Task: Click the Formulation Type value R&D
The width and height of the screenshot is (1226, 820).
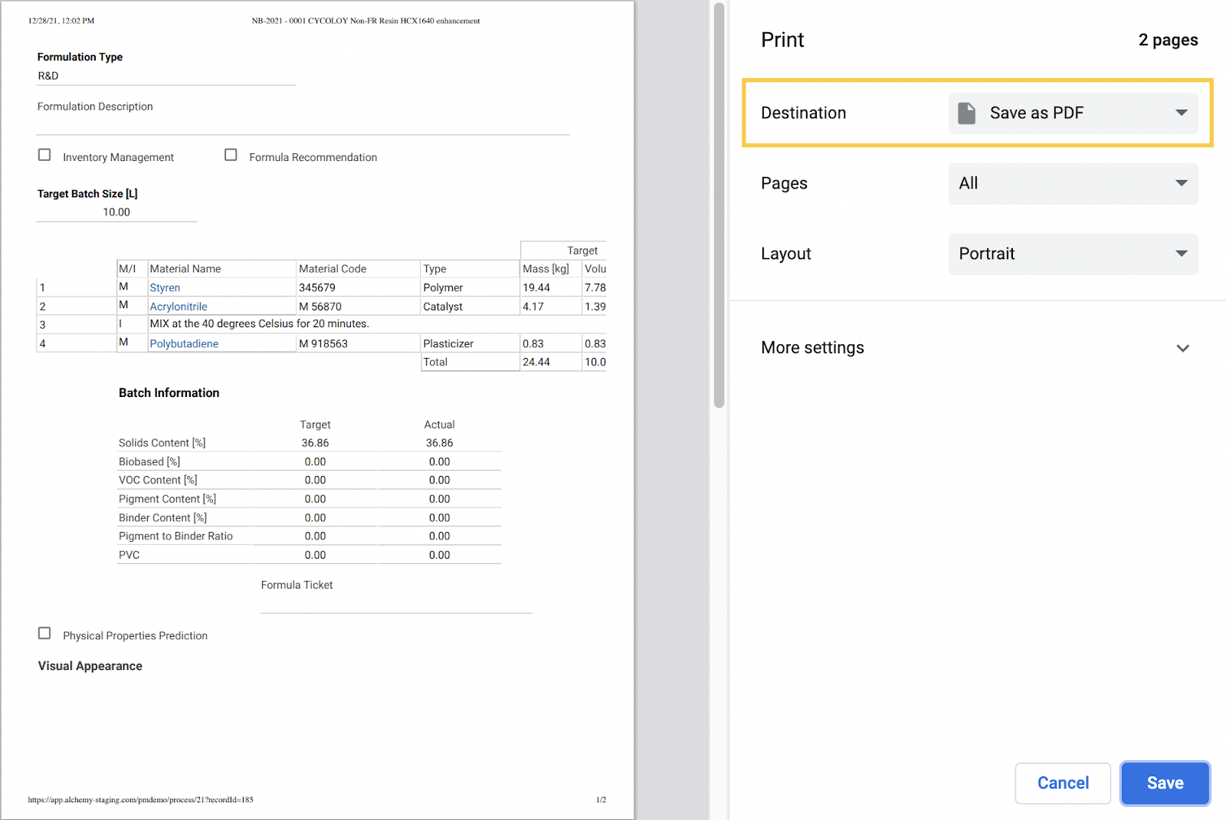Action: 48,76
